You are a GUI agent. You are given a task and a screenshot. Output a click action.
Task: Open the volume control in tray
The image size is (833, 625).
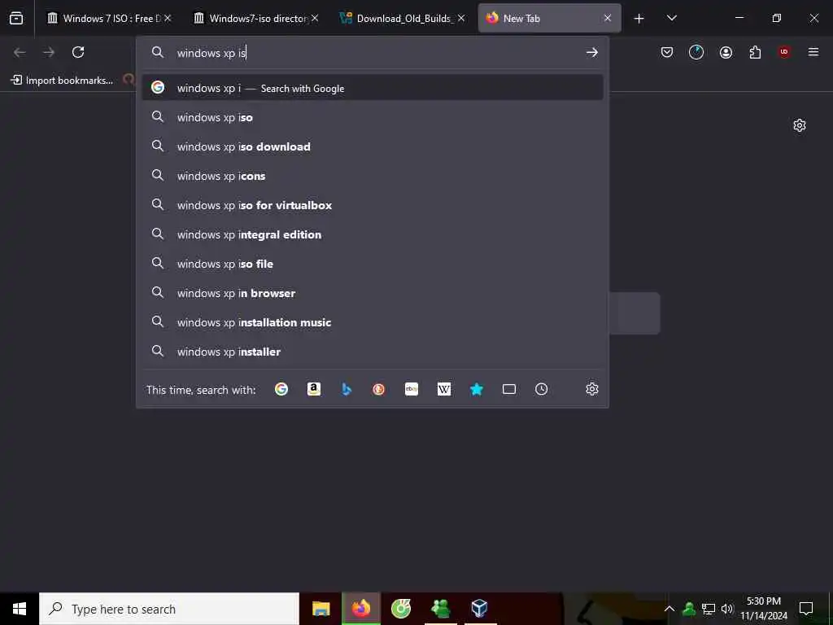click(x=727, y=609)
